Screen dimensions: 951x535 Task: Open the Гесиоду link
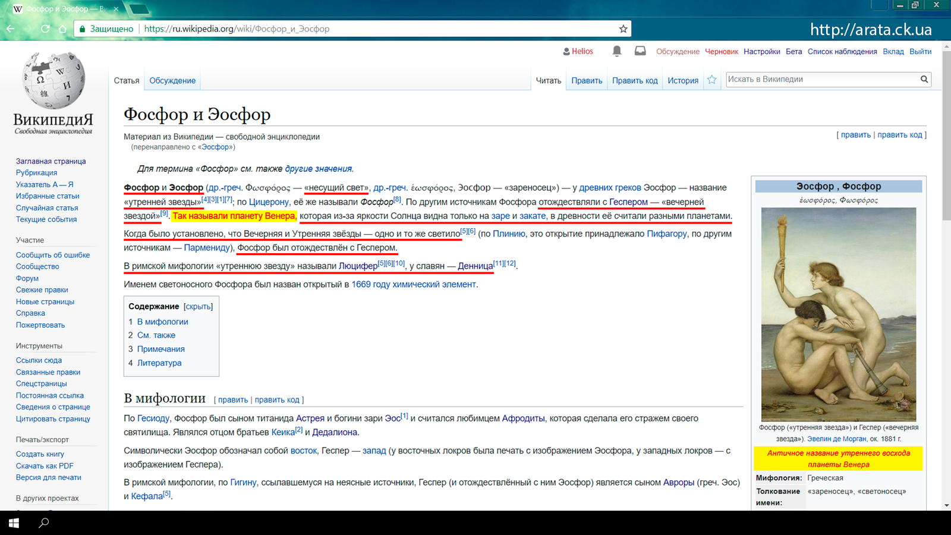(x=153, y=418)
